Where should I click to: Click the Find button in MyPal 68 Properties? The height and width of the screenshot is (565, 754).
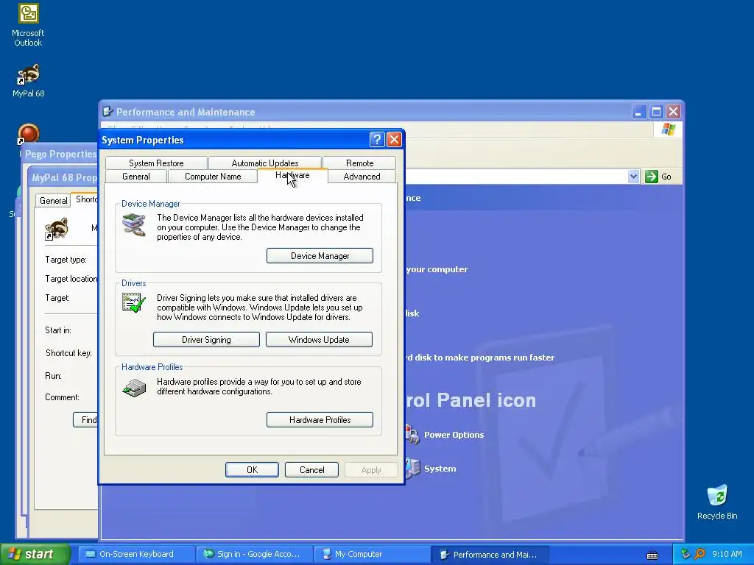click(85, 419)
